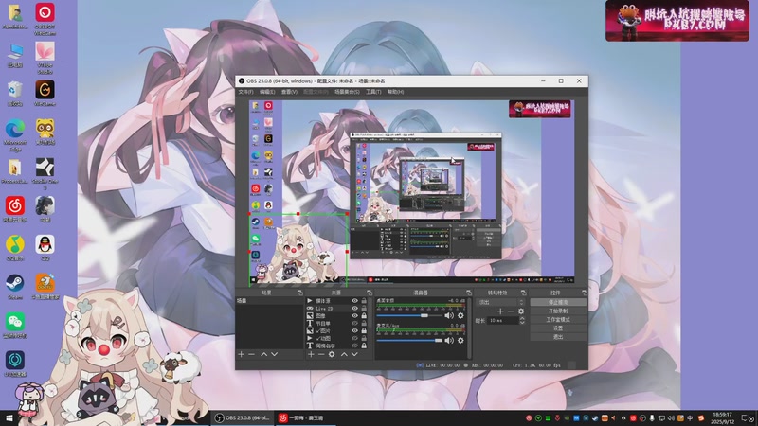Open the Studio One desktop icon
The width and height of the screenshot is (758, 426).
pos(45,174)
